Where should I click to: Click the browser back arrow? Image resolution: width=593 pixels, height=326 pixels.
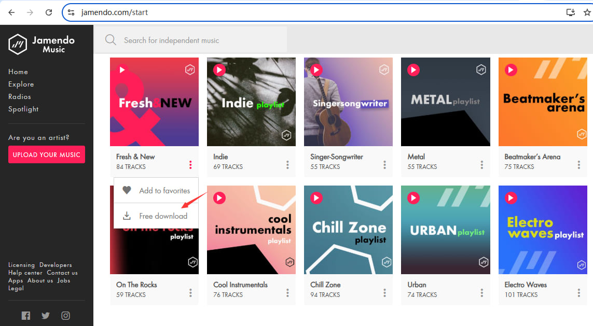click(x=12, y=12)
